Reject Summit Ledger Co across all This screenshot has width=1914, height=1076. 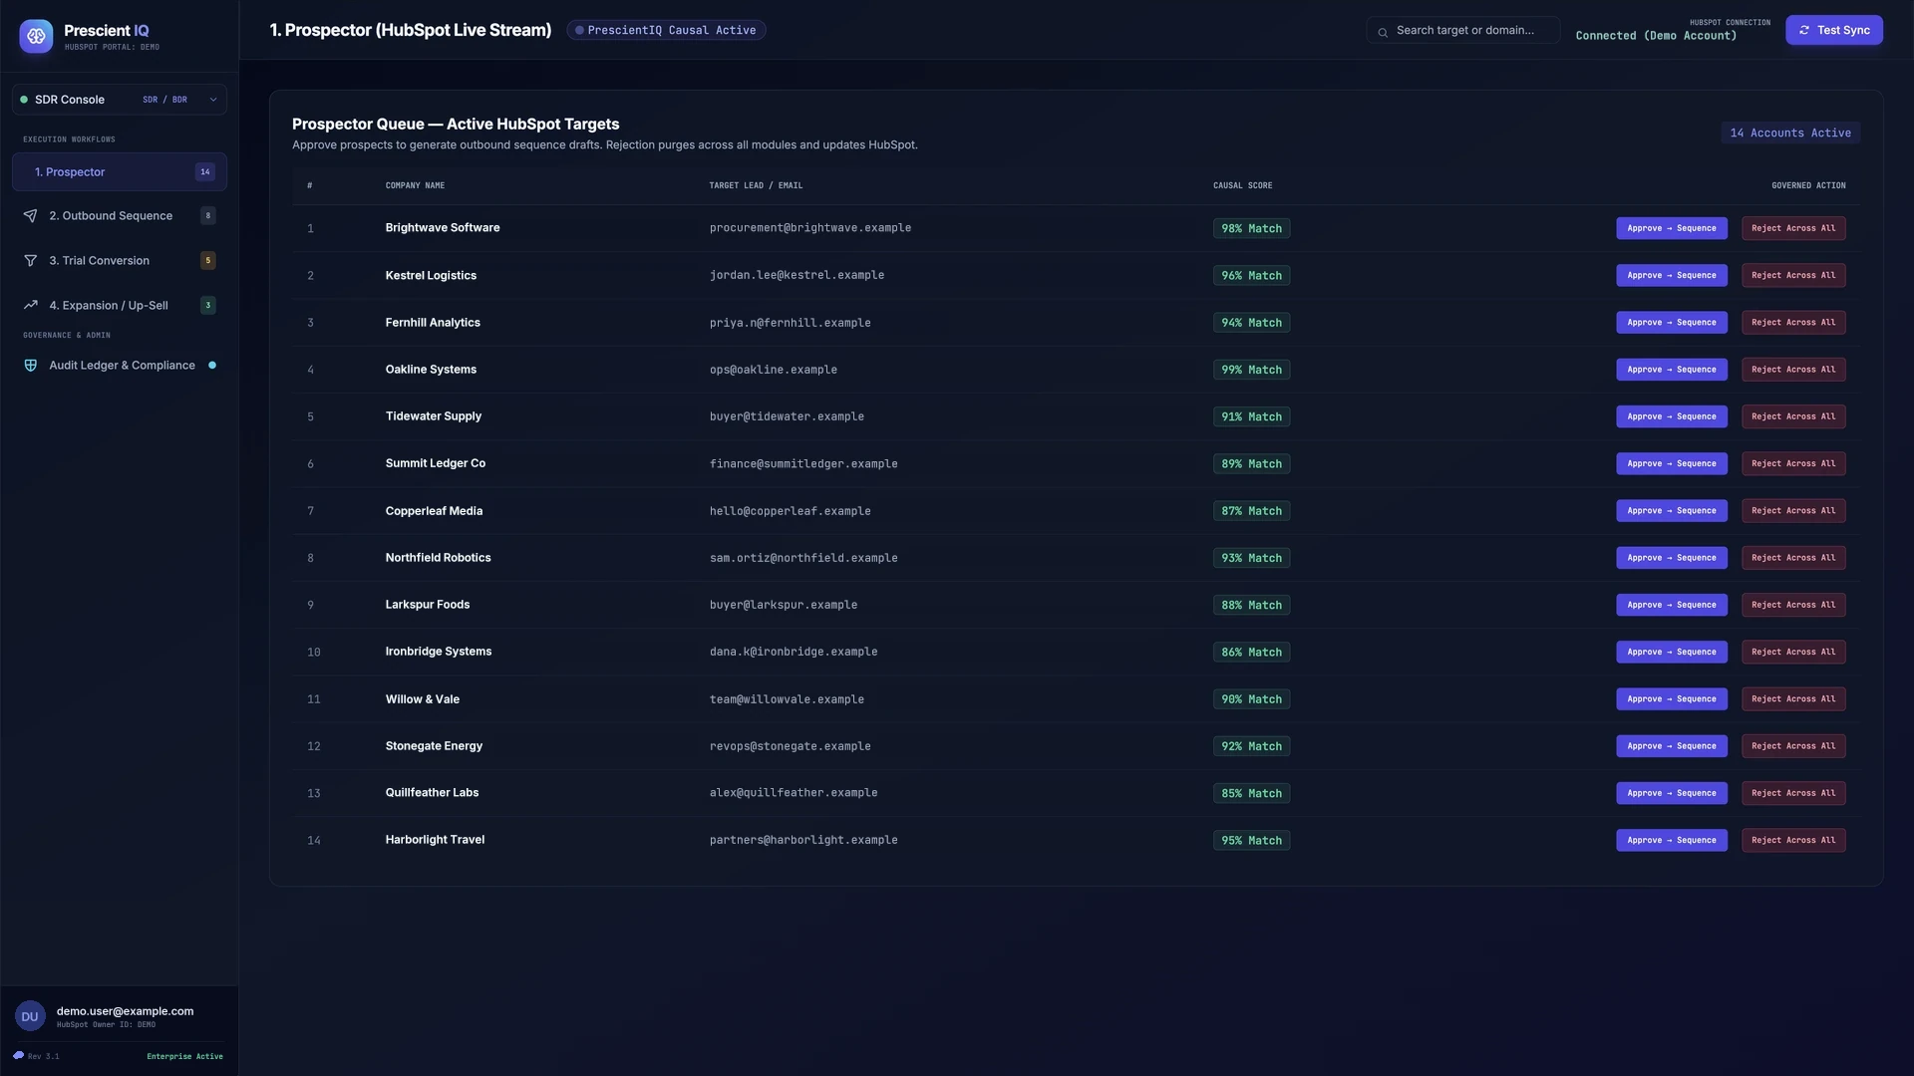(1793, 463)
